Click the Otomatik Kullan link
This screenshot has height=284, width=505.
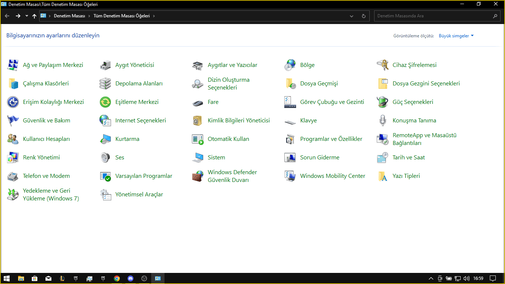pos(228,139)
